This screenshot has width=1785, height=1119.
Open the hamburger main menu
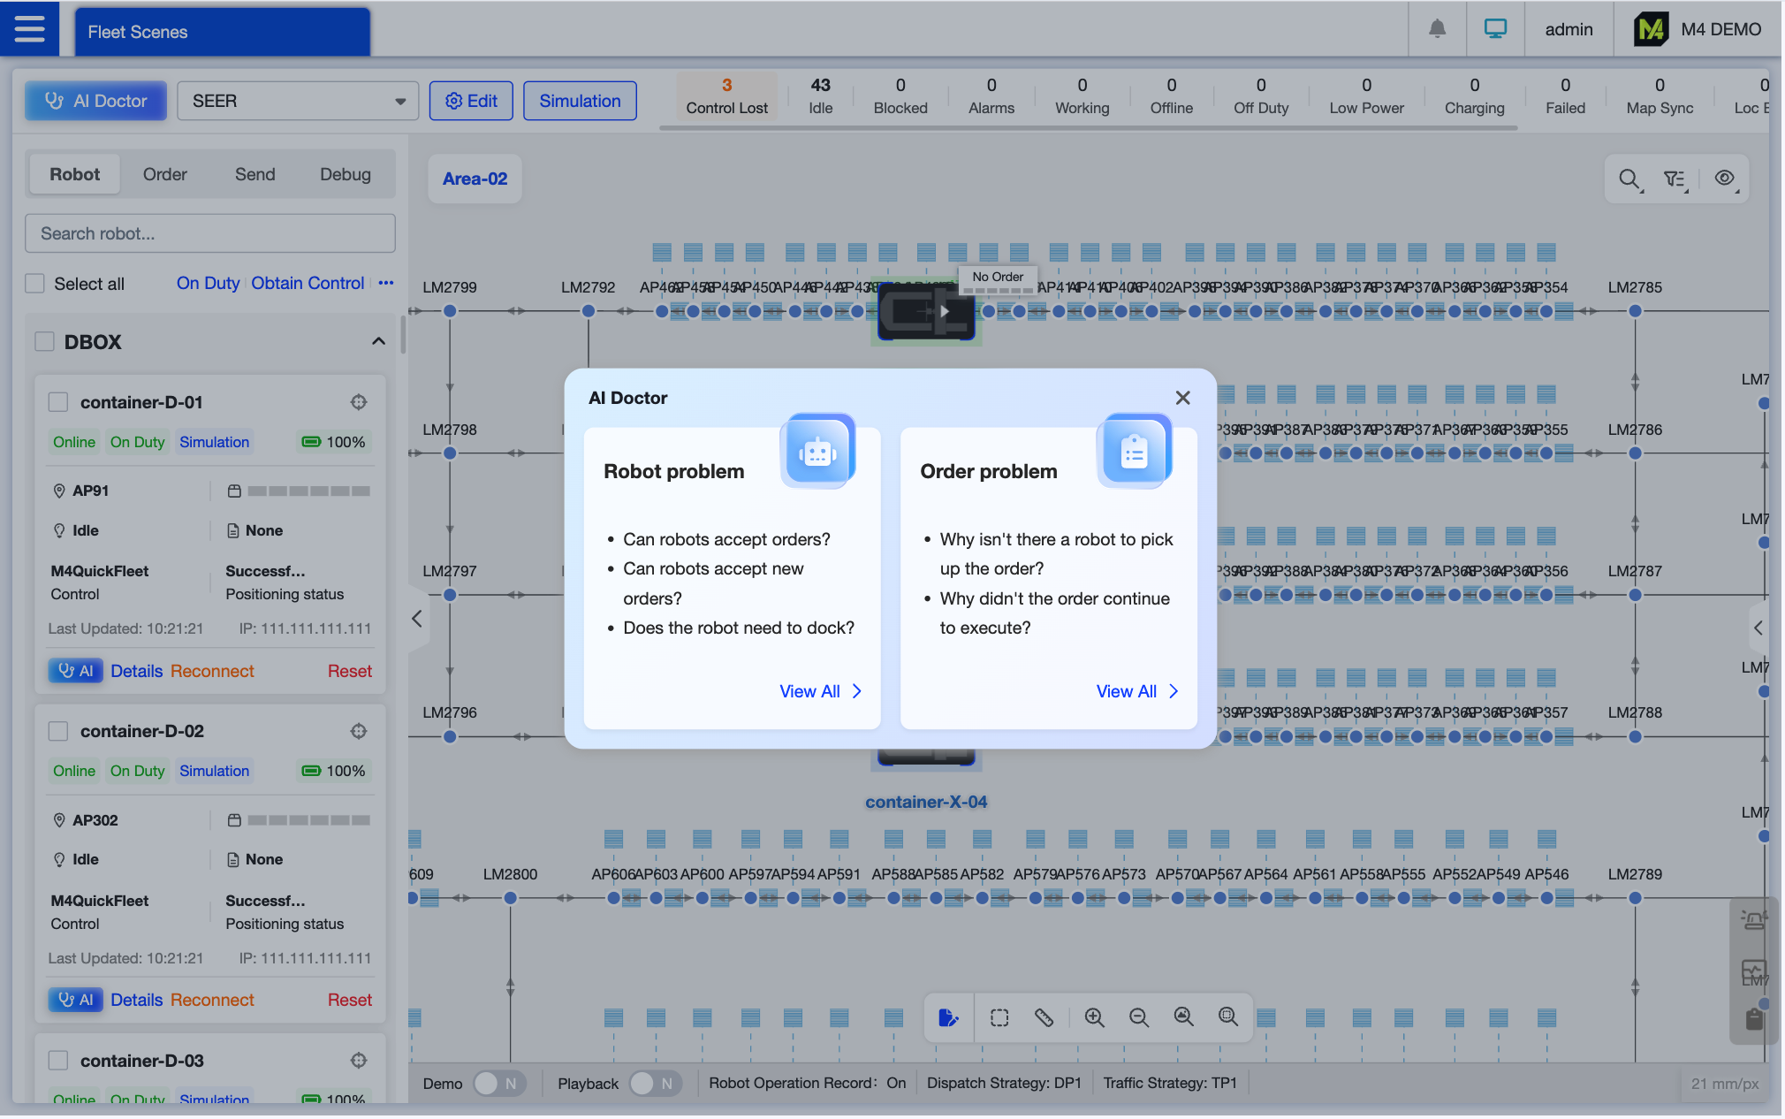click(x=29, y=29)
